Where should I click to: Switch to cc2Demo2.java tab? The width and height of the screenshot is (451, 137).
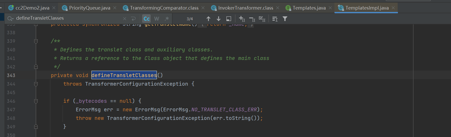pyautogui.click(x=32, y=8)
